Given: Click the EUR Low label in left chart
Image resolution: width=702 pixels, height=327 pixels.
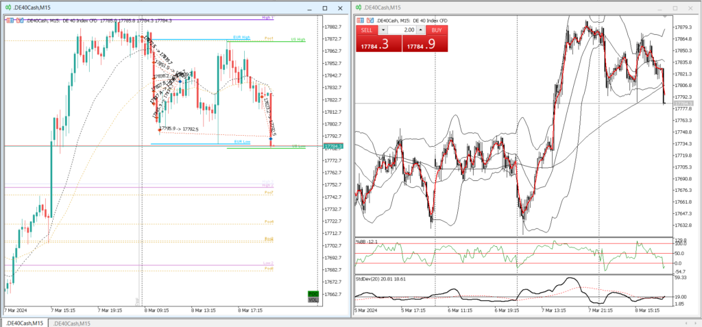Looking at the screenshot, I should coord(242,141).
